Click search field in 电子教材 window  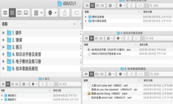click(x=161, y=5)
